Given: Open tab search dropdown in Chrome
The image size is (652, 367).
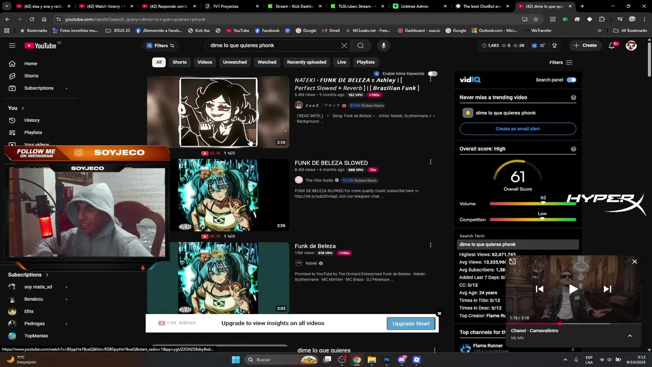Looking at the screenshot, I should point(7,6).
